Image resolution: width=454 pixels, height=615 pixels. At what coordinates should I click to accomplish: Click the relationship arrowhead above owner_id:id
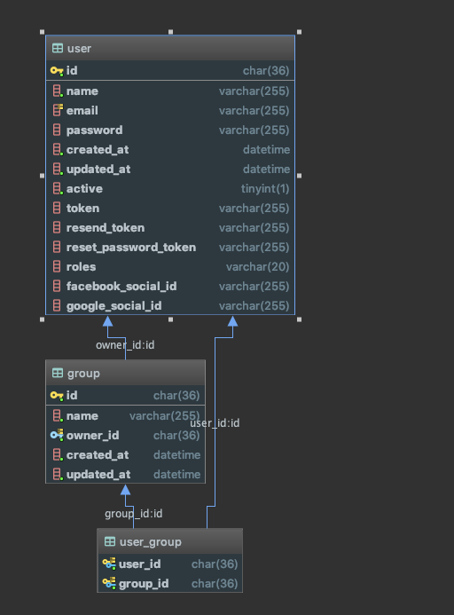108,321
